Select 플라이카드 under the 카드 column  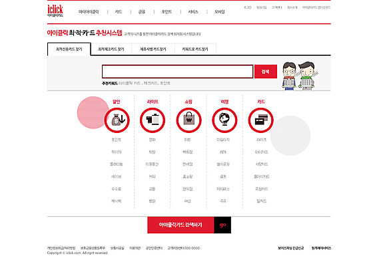pyautogui.click(x=261, y=176)
